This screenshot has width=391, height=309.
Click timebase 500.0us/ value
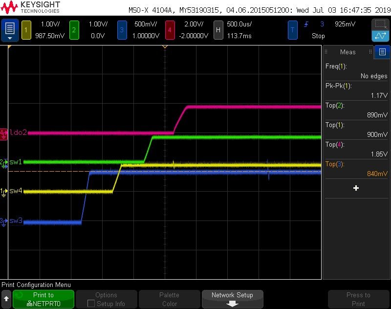click(239, 24)
